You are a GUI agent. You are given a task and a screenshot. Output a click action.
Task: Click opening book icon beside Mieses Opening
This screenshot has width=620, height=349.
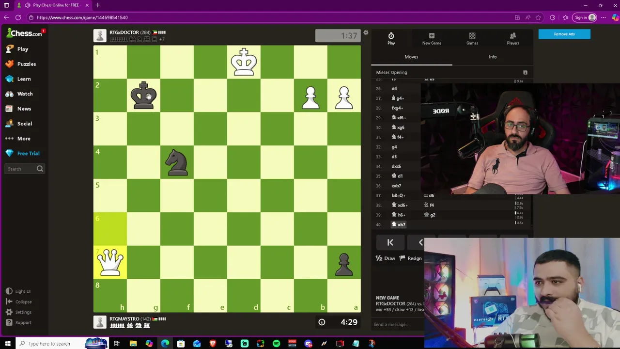525,72
